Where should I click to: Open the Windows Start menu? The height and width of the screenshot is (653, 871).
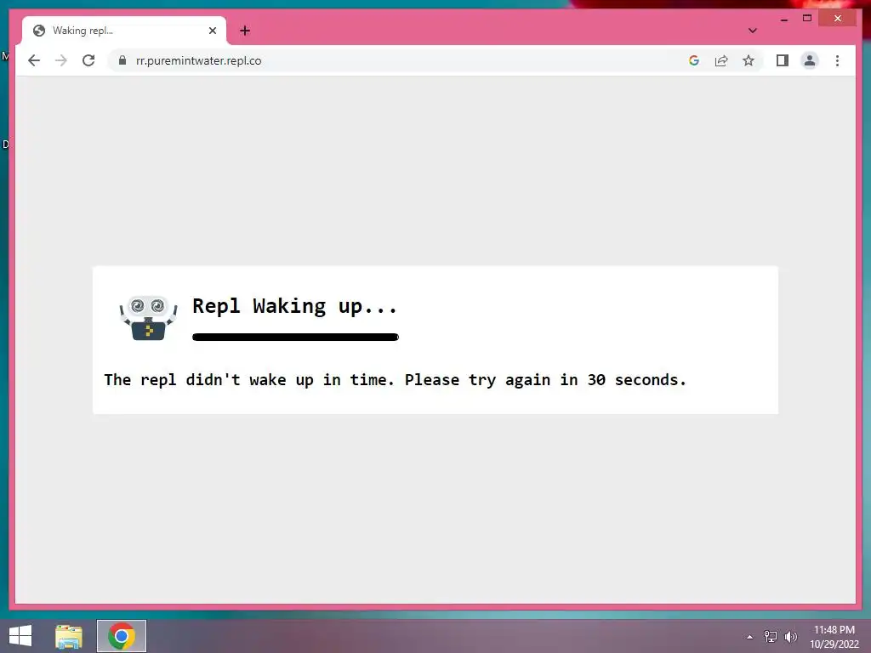pos(20,636)
